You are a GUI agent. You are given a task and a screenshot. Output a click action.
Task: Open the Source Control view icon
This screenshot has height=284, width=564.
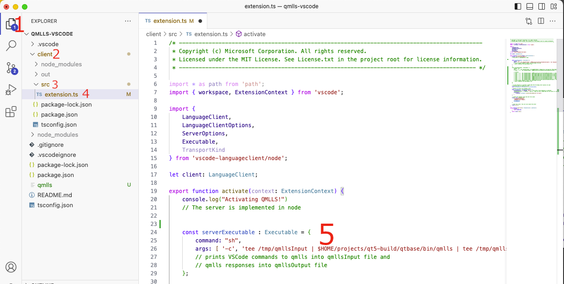coord(11,68)
